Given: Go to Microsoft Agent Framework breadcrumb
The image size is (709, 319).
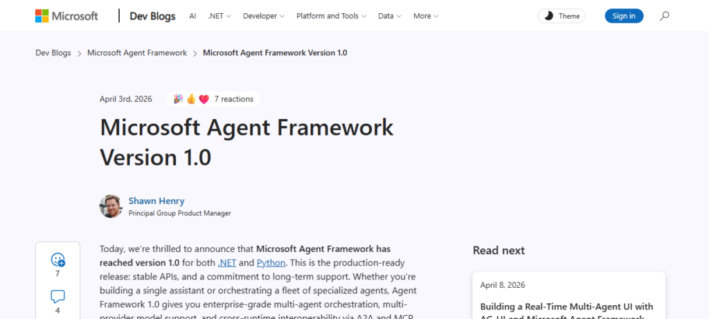Looking at the screenshot, I should click(137, 53).
